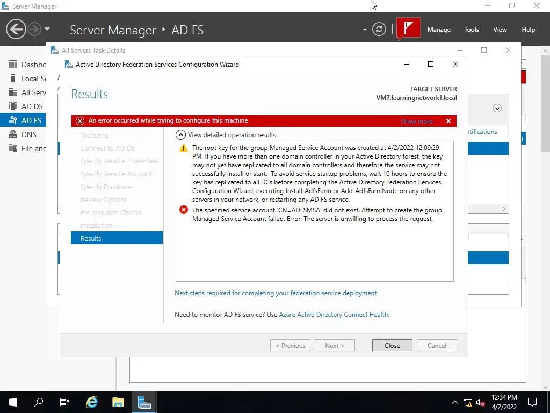This screenshot has width=550, height=413.
Task: Click All Servers Task Details window icon
Action: (54, 50)
